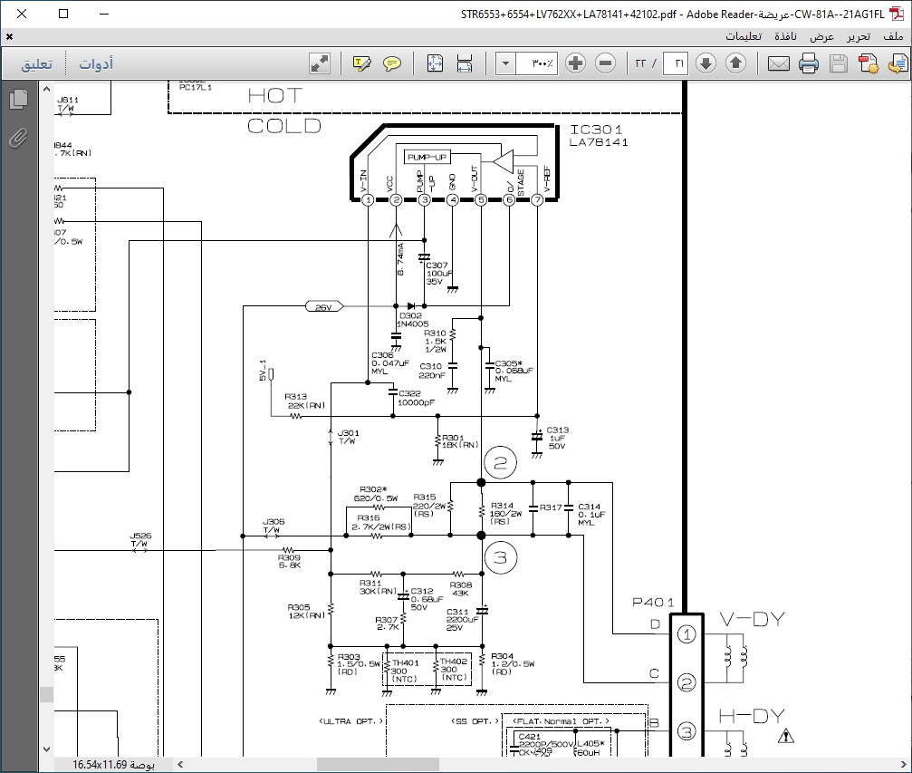The width and height of the screenshot is (912, 773).
Task: Click the read mode expand-arrows icon
Action: tap(320, 63)
